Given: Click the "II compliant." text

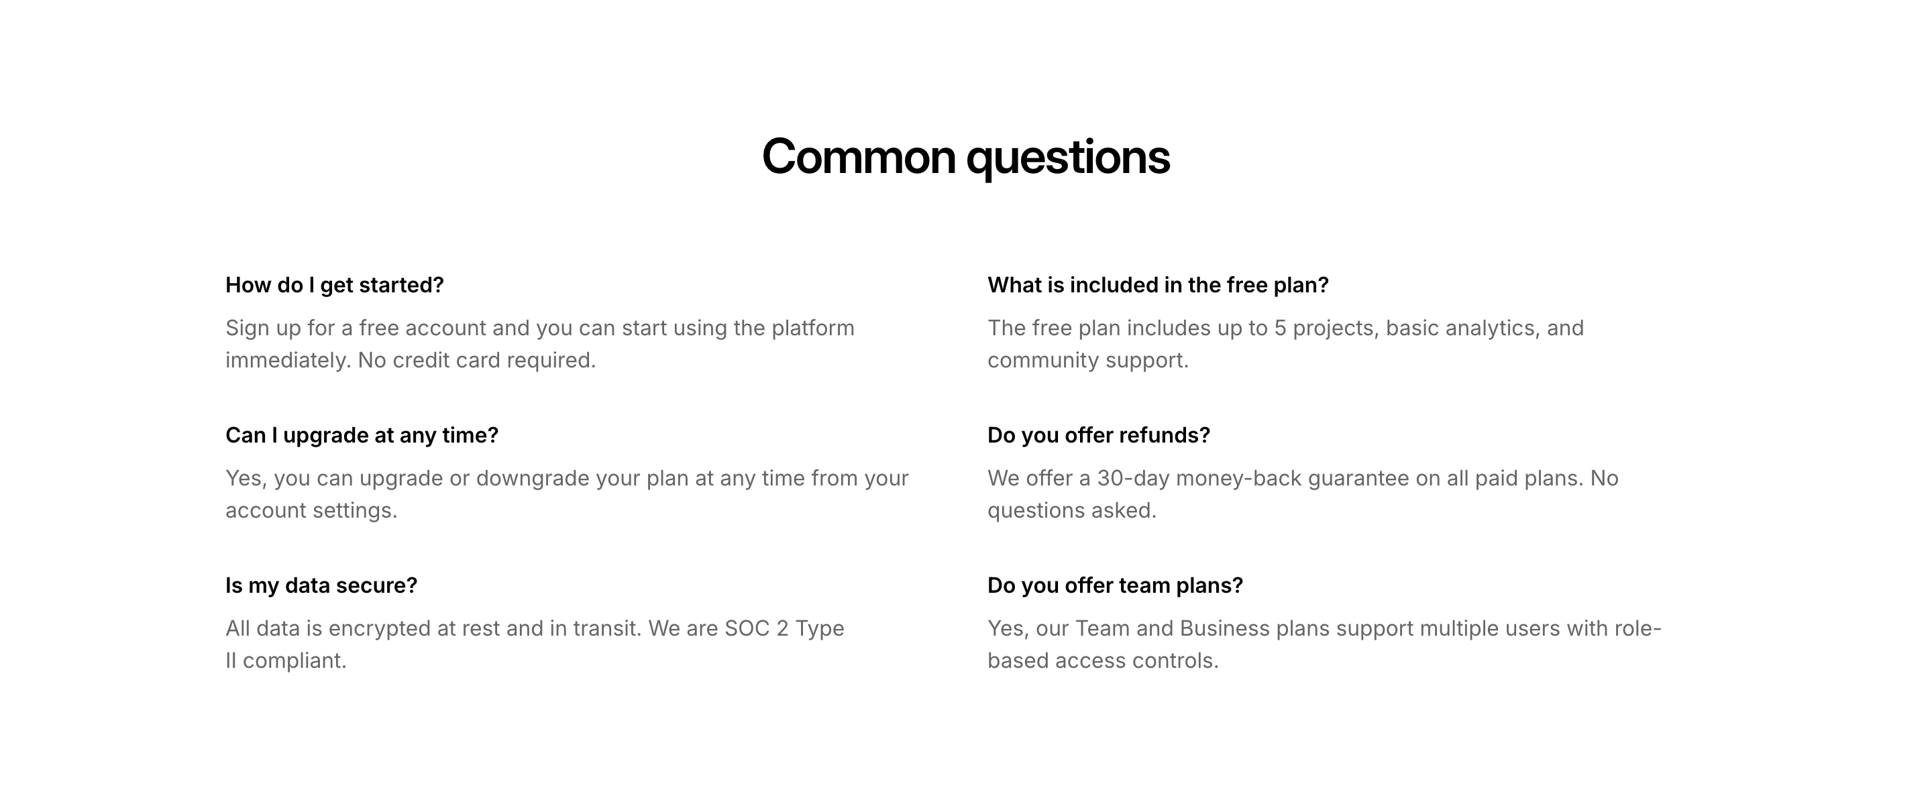Looking at the screenshot, I should [286, 660].
